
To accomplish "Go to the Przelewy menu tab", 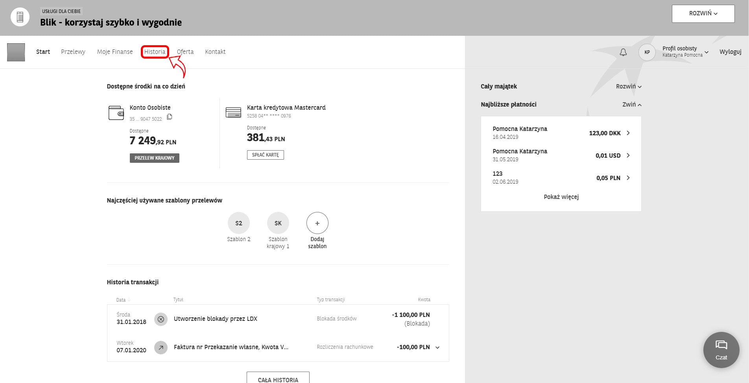I will [x=73, y=52].
